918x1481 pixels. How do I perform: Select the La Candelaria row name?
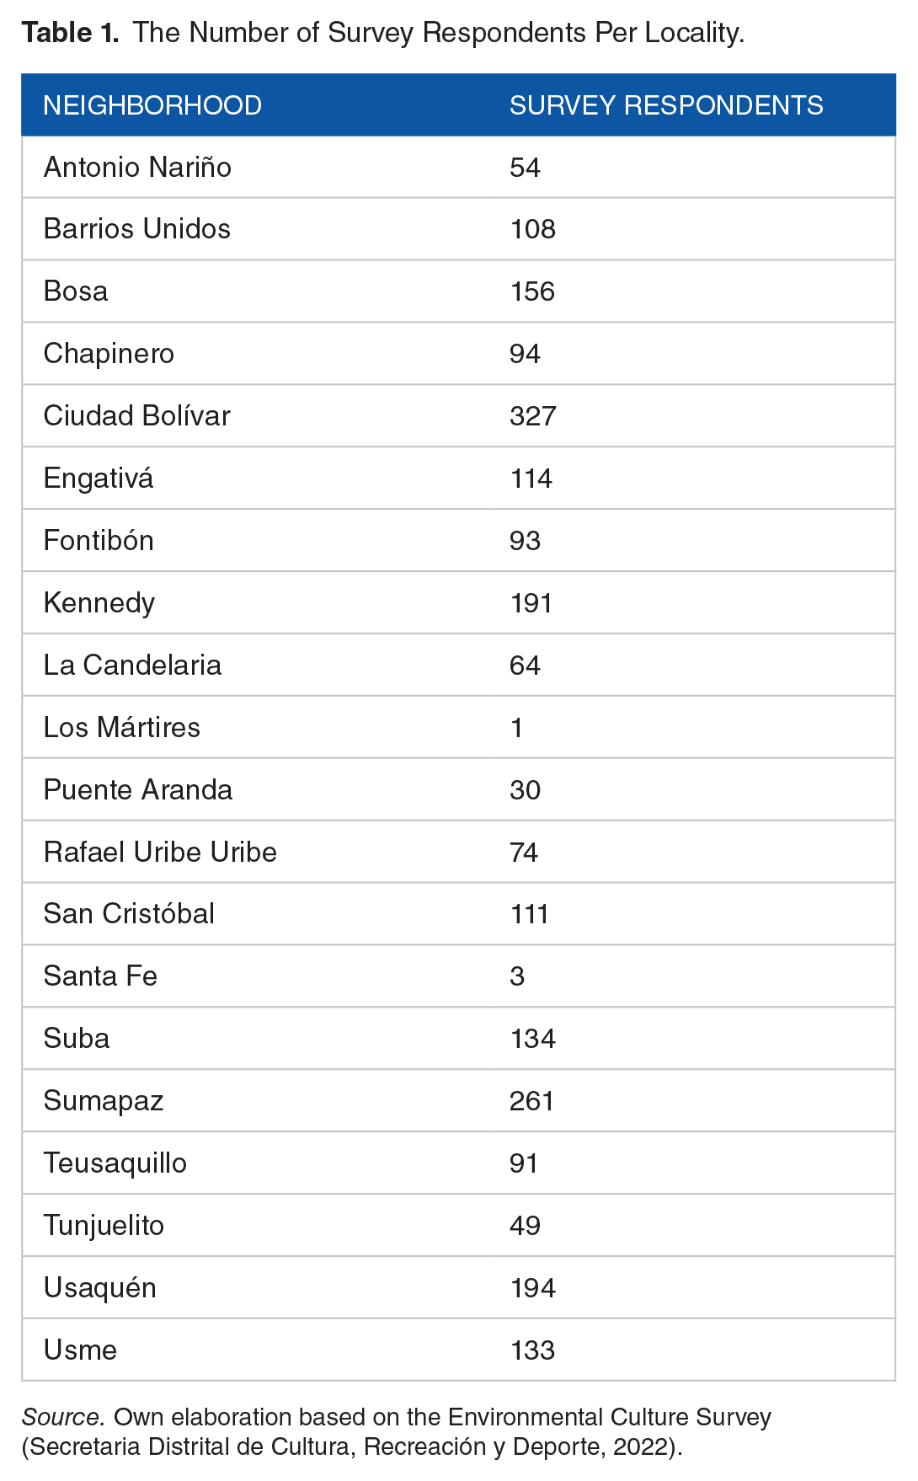point(132,666)
